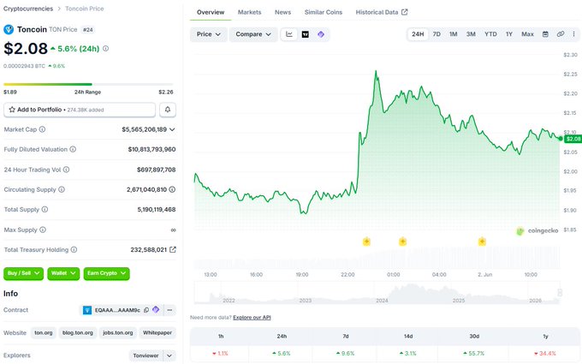This screenshot has width=582, height=364.
Task: Open the jobs.ton.org link
Action: [x=117, y=333]
